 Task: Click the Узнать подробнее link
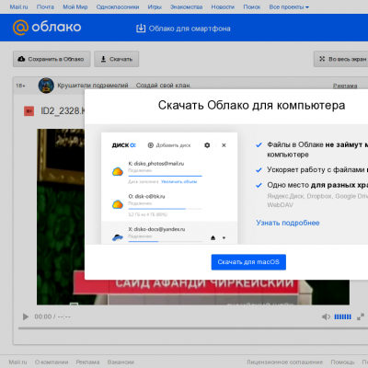(x=288, y=223)
